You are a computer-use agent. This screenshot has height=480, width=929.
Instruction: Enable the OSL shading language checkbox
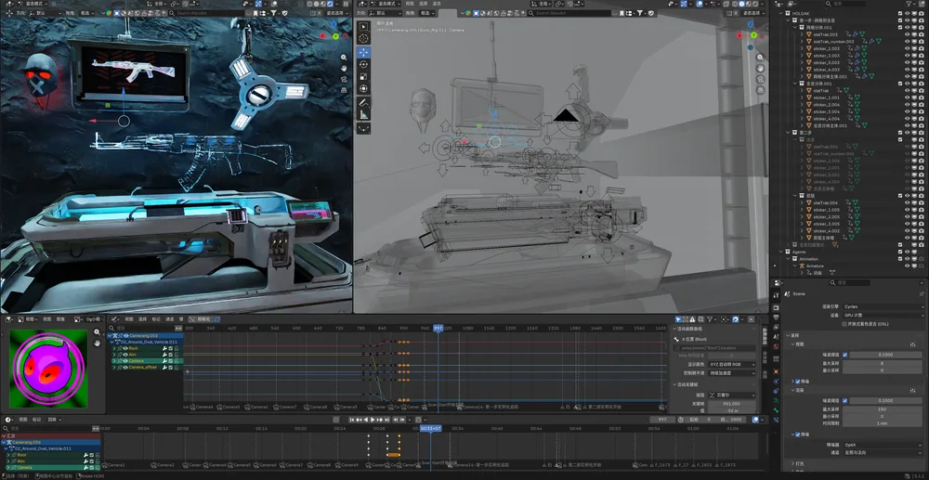[x=844, y=324]
